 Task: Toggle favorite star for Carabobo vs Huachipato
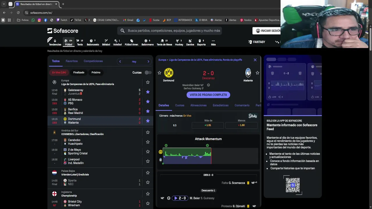tap(148, 142)
